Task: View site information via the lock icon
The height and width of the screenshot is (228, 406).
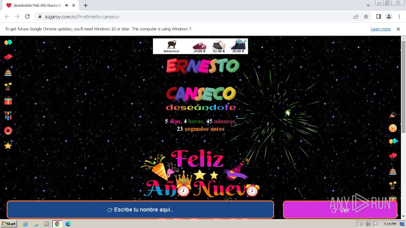Action: pos(40,17)
